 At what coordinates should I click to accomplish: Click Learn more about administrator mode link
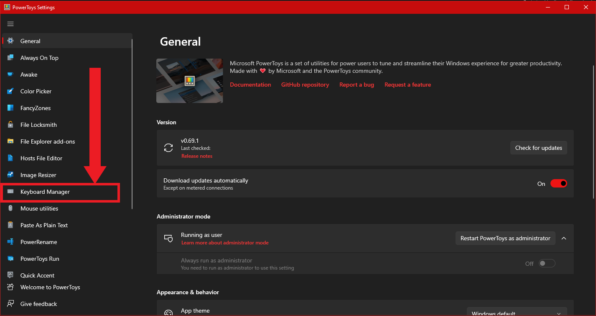tap(225, 243)
